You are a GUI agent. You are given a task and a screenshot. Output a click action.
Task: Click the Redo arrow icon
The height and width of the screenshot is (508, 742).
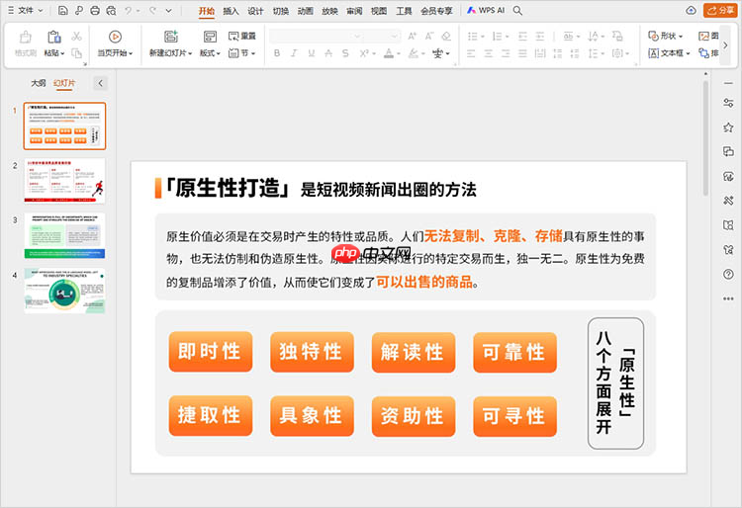tap(152, 11)
